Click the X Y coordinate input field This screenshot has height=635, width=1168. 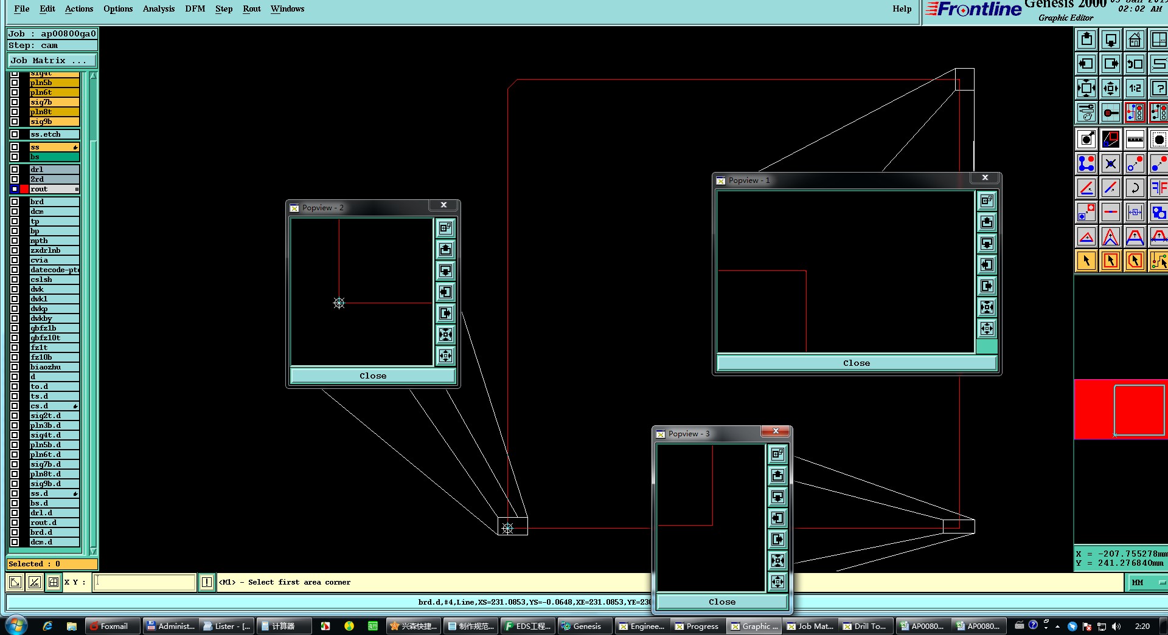145,582
